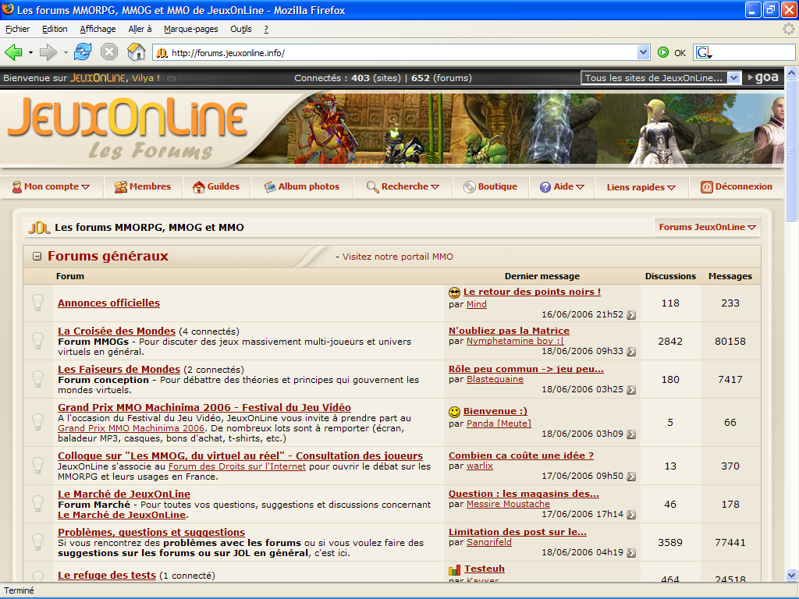Viewport: 799px width, 599px height.
Task: Go to last post arrow dated 16/06/2006 21h52
Action: 631,315
